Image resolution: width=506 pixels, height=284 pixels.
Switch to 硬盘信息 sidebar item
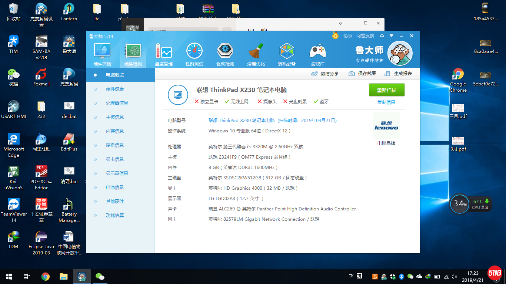[114, 145]
